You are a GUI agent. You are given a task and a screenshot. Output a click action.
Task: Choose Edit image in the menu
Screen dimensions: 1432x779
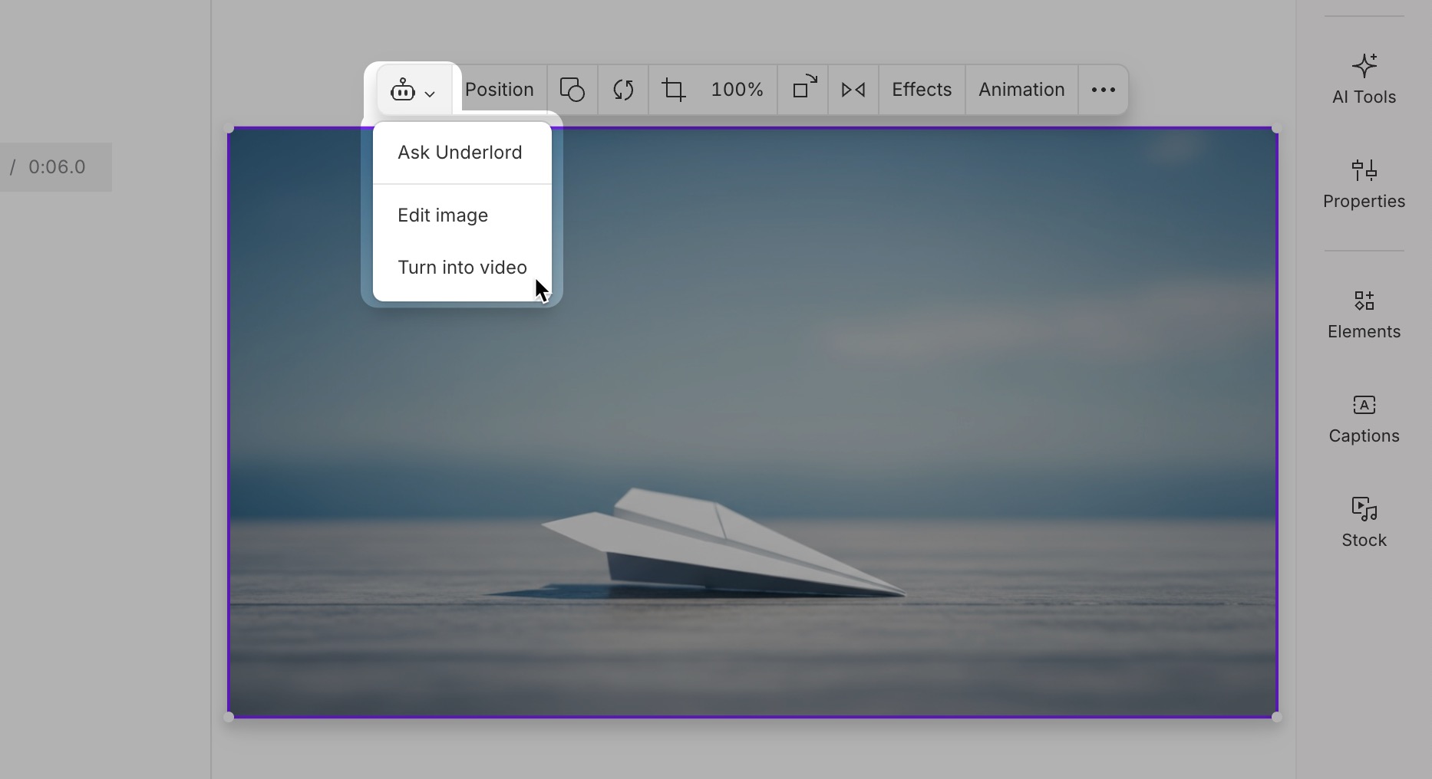443,215
